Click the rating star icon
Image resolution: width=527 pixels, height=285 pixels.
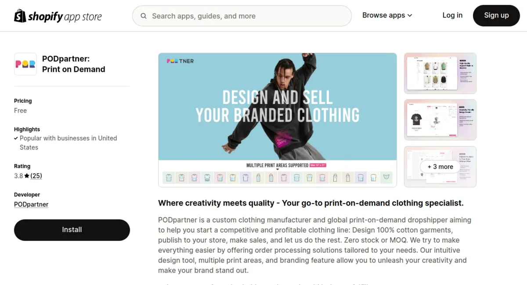[x=27, y=176]
